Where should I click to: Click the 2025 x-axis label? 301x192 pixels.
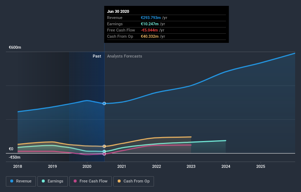coord(261,166)
